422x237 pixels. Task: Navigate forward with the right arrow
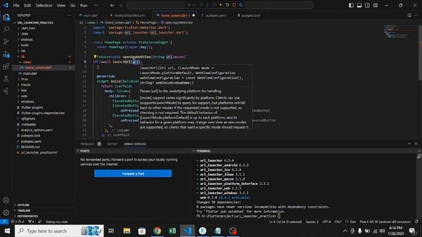click(121, 5)
